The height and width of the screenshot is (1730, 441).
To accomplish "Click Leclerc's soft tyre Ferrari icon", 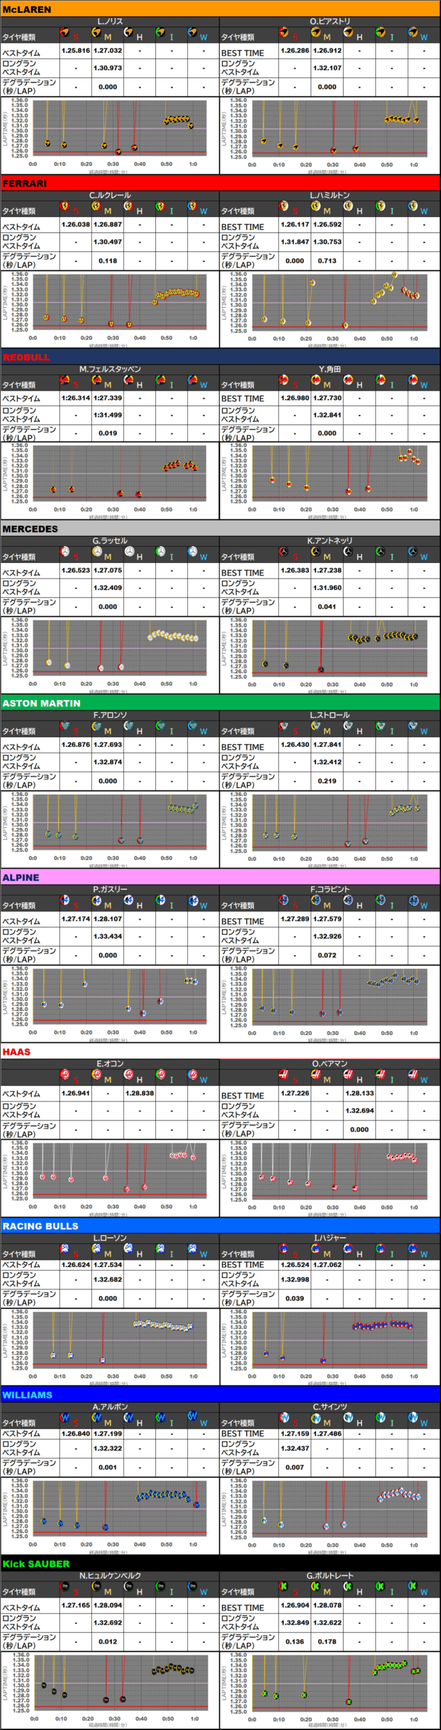I will [65, 206].
